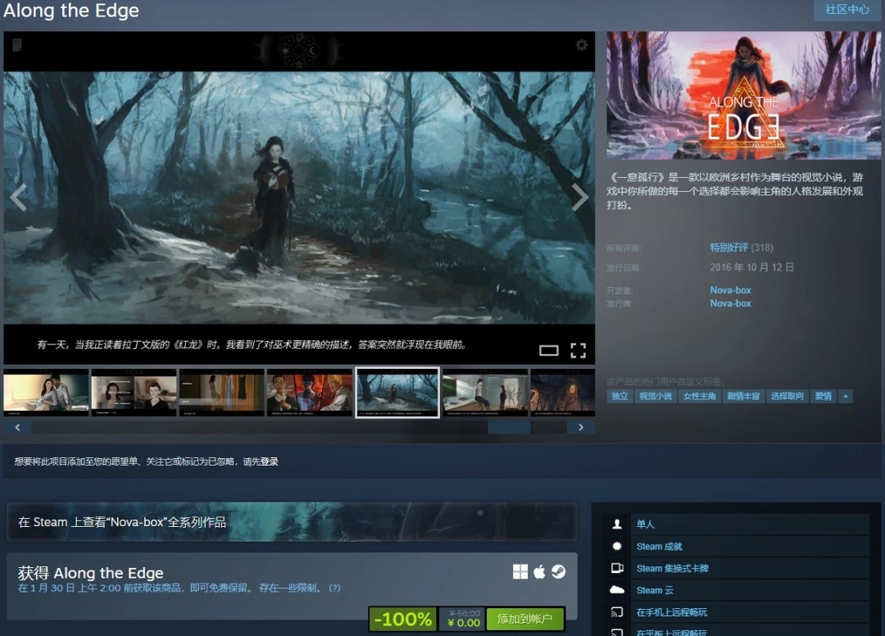Viewport: 885px width, 636px height.
Task: Open the 社区中心 community hub
Action: click(x=846, y=10)
